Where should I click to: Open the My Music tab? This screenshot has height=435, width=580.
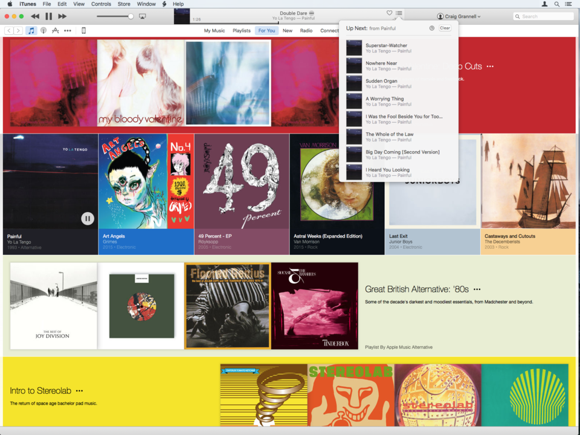[x=214, y=31]
